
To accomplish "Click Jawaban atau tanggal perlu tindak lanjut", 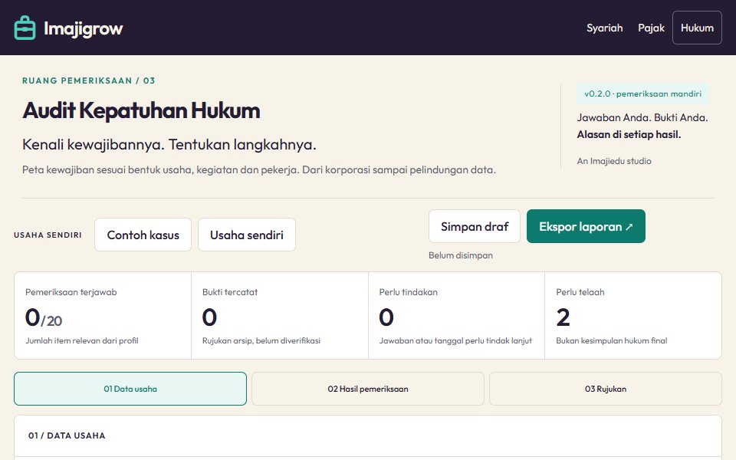I will (455, 340).
